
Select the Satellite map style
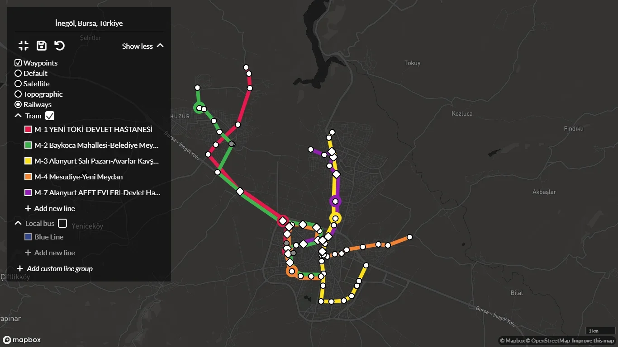[18, 84]
